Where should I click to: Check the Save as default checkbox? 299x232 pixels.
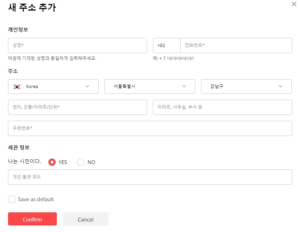(12, 199)
